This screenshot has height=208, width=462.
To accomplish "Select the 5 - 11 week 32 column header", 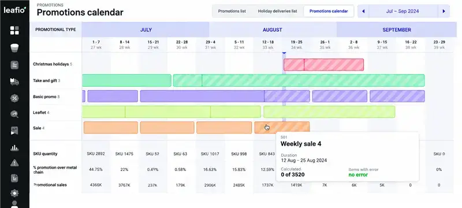I will pos(239,45).
